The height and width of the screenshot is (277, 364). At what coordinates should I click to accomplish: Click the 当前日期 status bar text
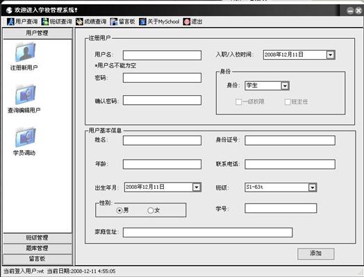pyautogui.click(x=81, y=271)
